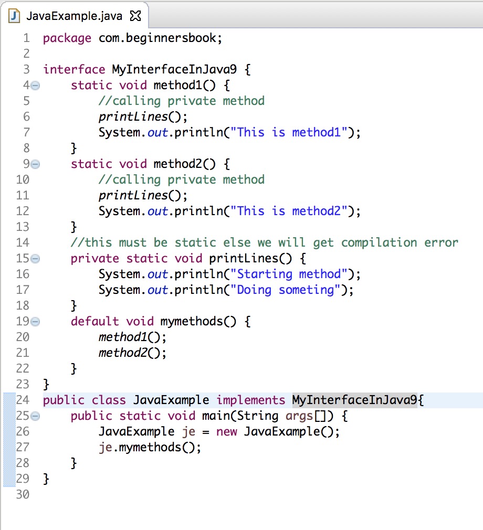Click the highlighted MyInterfaceInJava9 text on line 24

(354, 399)
